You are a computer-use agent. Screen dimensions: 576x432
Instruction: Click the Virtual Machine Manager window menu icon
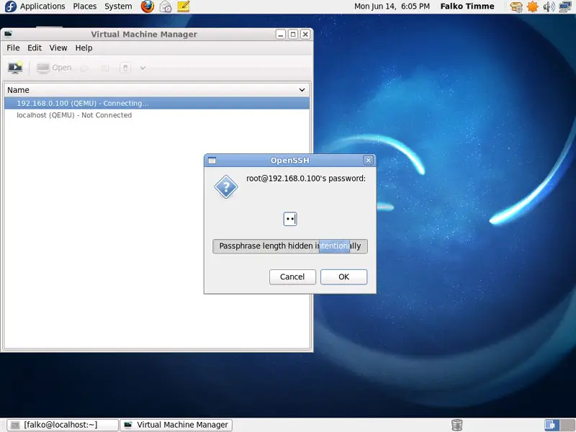pyautogui.click(x=9, y=34)
